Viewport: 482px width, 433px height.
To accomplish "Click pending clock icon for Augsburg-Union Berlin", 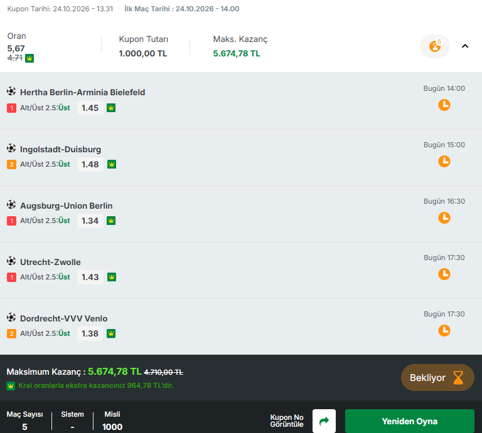I will coord(444,218).
